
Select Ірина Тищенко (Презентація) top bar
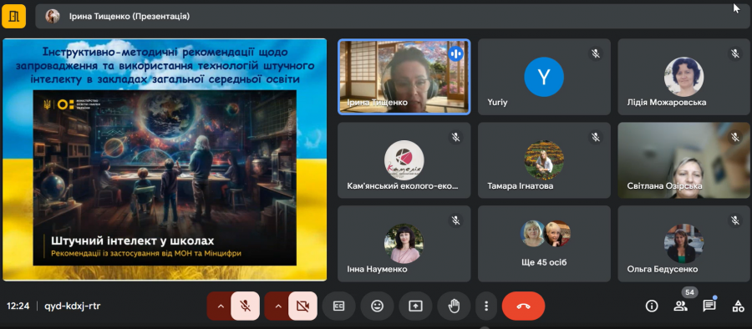pyautogui.click(x=391, y=17)
